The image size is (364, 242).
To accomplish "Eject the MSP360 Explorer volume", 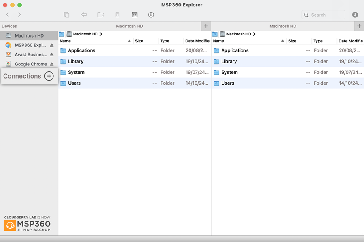I will point(52,45).
